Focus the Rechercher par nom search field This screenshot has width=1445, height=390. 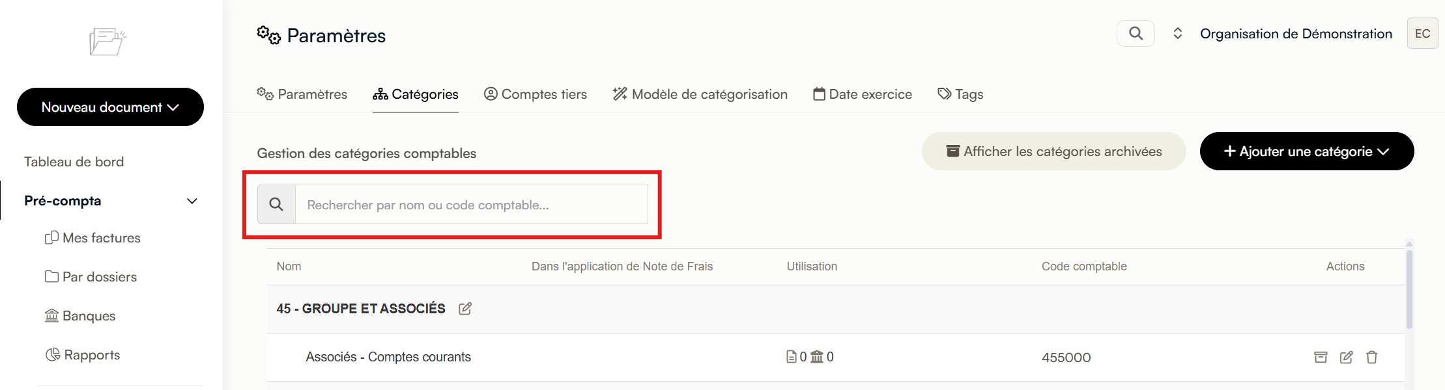point(472,204)
